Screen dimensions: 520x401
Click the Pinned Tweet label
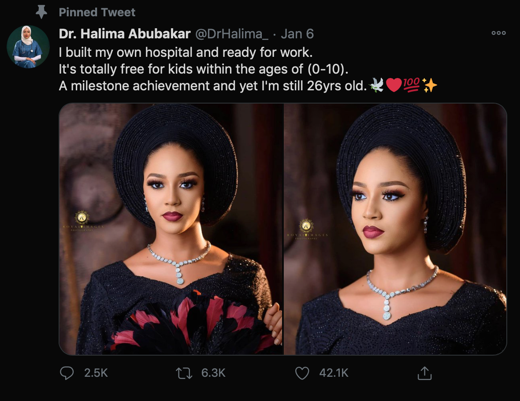97,12
